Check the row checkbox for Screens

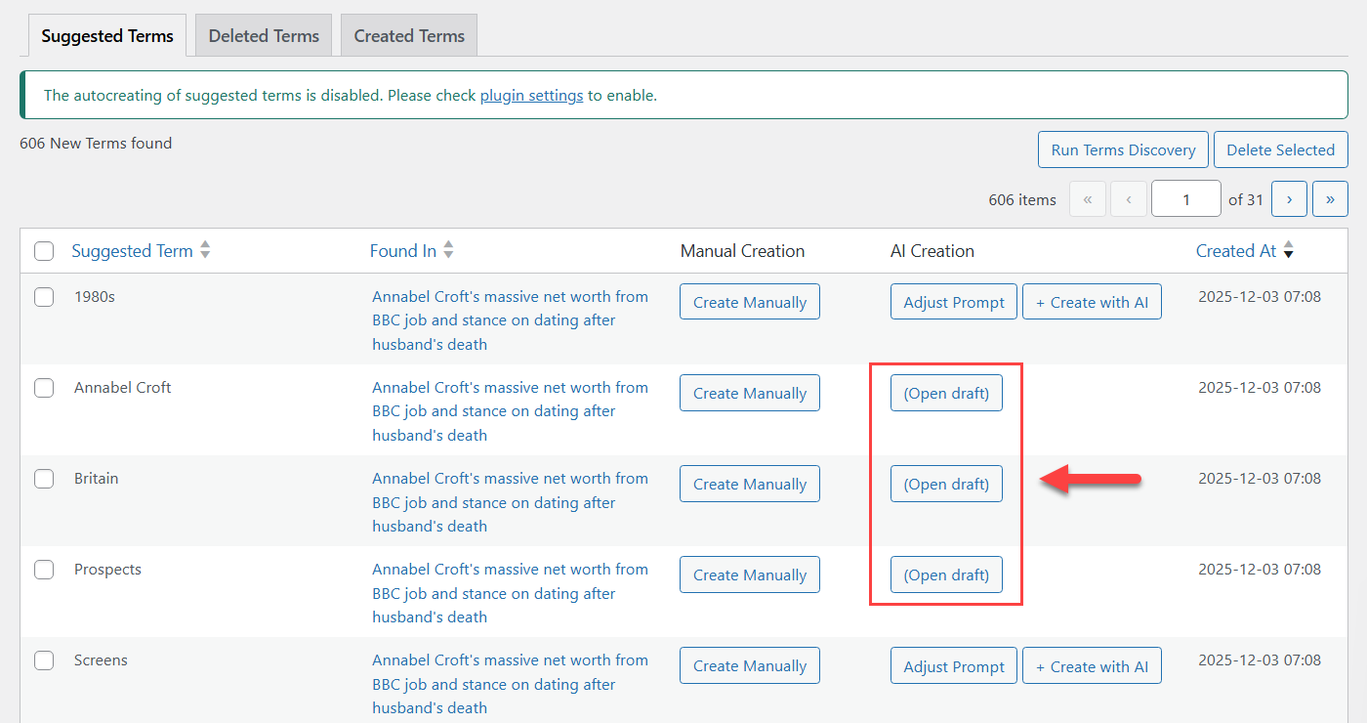tap(43, 660)
